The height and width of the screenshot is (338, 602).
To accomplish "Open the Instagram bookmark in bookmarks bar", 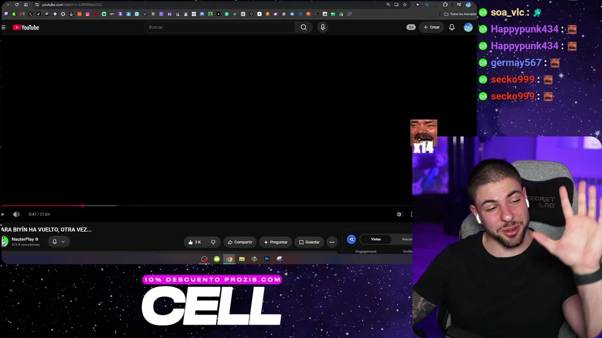I will click(87, 14).
